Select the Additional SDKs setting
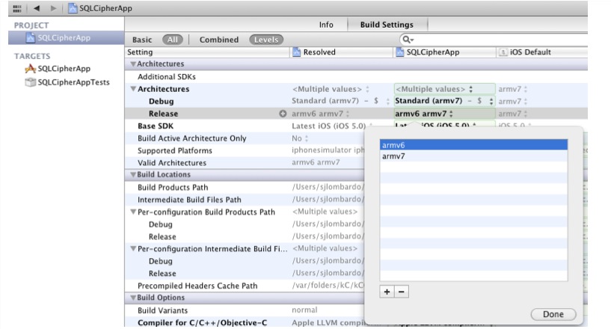This screenshot has height=329, width=611. [166, 77]
